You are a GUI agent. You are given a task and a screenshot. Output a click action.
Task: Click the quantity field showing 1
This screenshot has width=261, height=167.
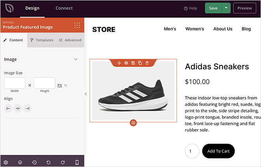click(x=192, y=151)
